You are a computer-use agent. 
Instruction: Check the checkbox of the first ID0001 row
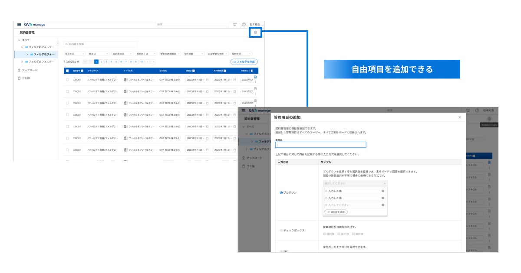[67, 80]
